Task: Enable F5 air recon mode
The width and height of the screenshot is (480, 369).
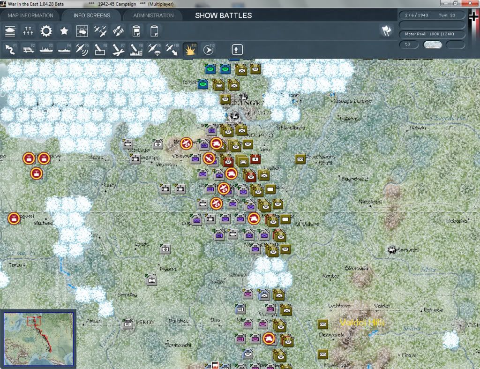Action: tap(82, 50)
